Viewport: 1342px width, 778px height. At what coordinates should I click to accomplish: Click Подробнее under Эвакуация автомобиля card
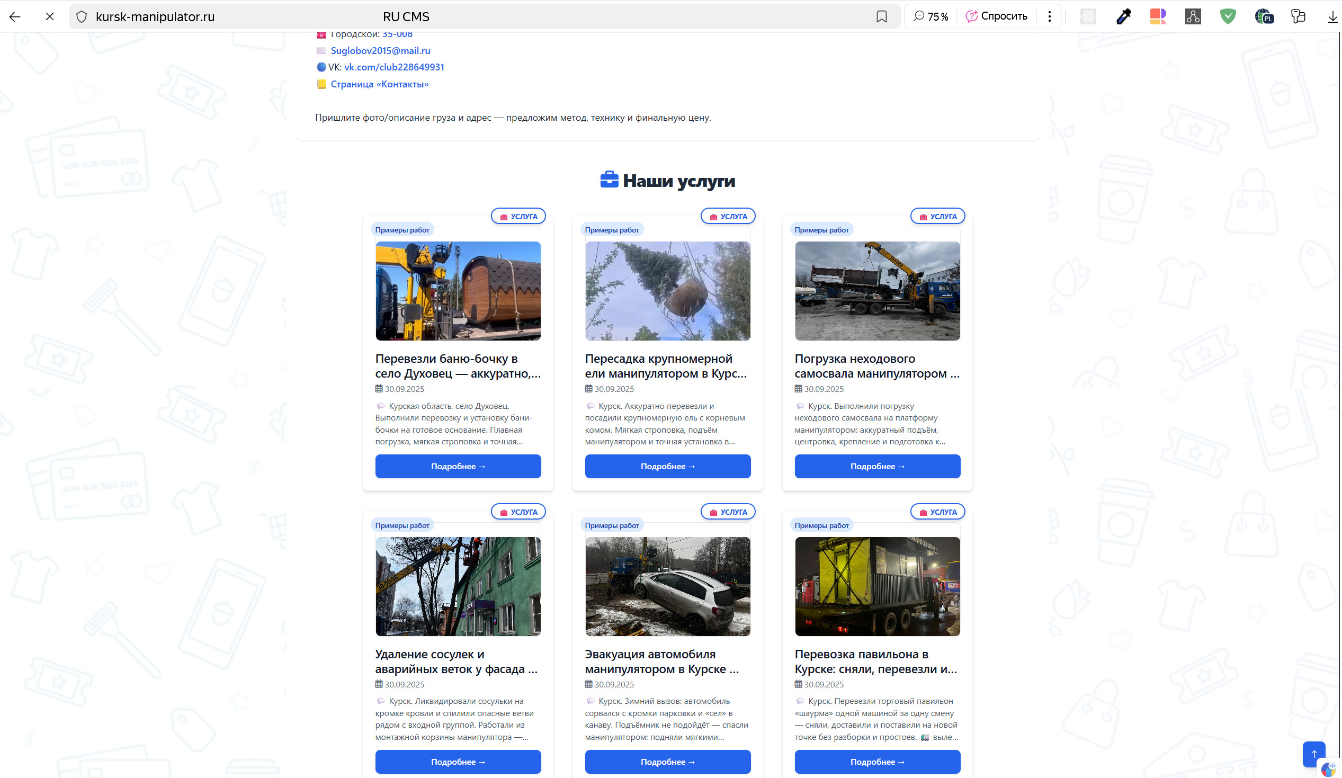pyautogui.click(x=667, y=762)
